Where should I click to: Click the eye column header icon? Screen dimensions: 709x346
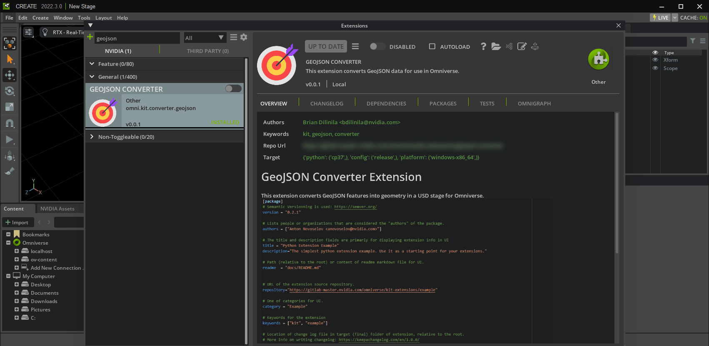pyautogui.click(x=655, y=53)
